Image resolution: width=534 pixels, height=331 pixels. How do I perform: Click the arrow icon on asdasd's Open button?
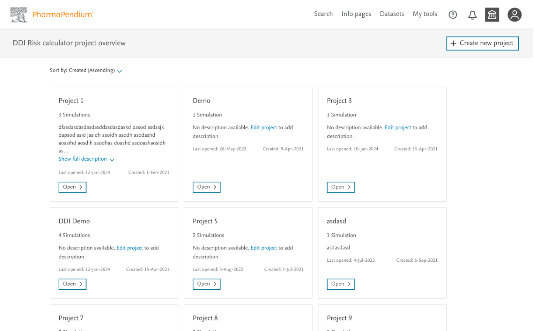pyautogui.click(x=349, y=284)
